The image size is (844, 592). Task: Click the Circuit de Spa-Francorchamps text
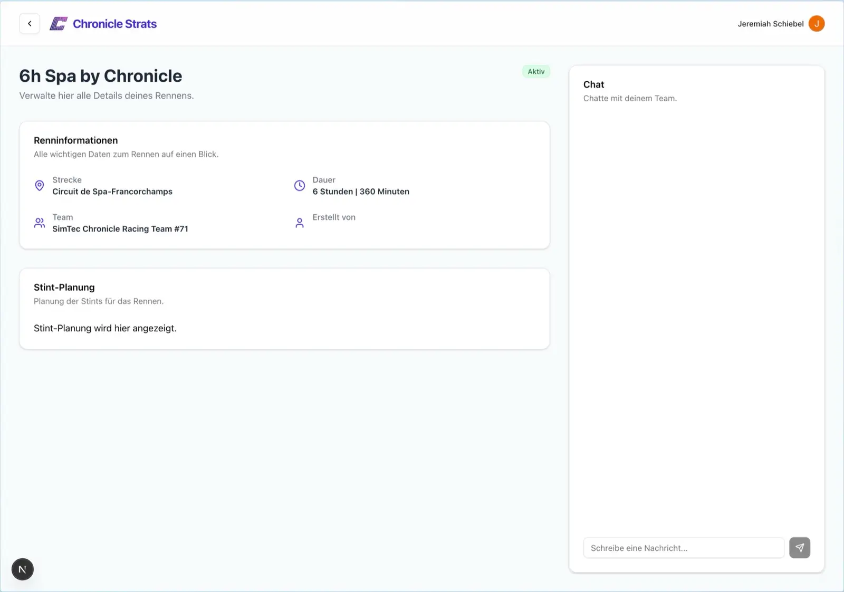[x=112, y=192]
